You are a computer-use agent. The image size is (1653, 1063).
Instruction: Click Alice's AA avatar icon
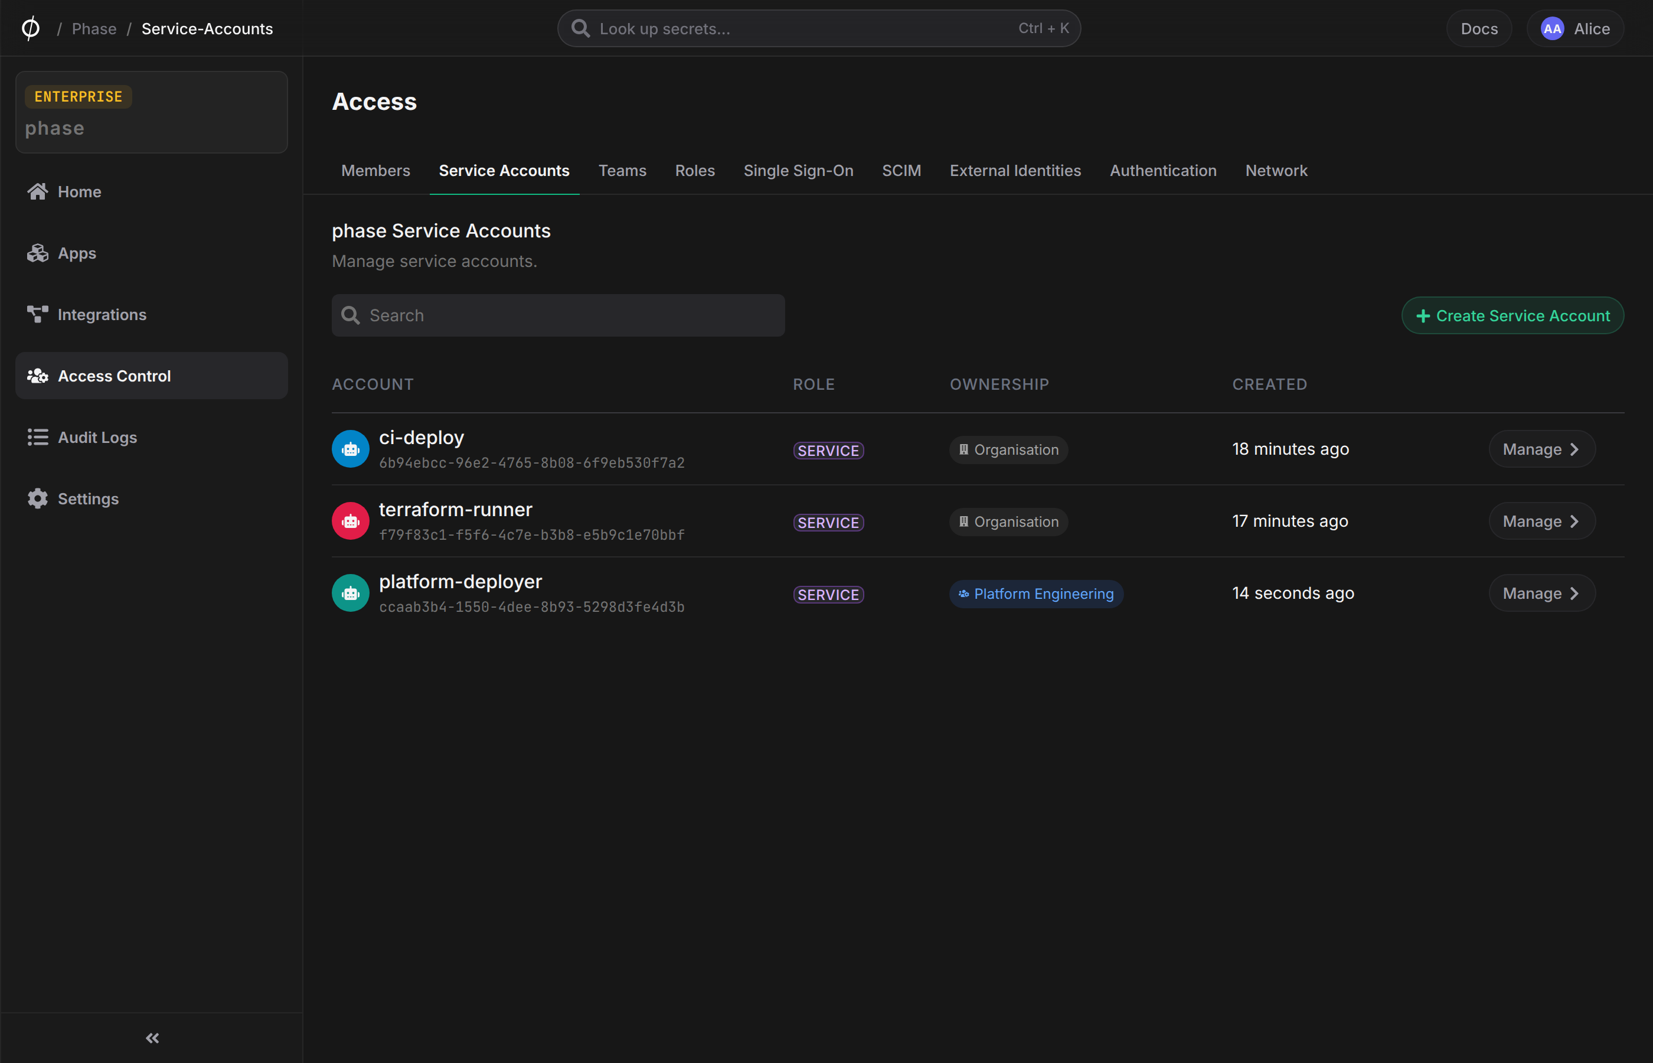point(1552,29)
